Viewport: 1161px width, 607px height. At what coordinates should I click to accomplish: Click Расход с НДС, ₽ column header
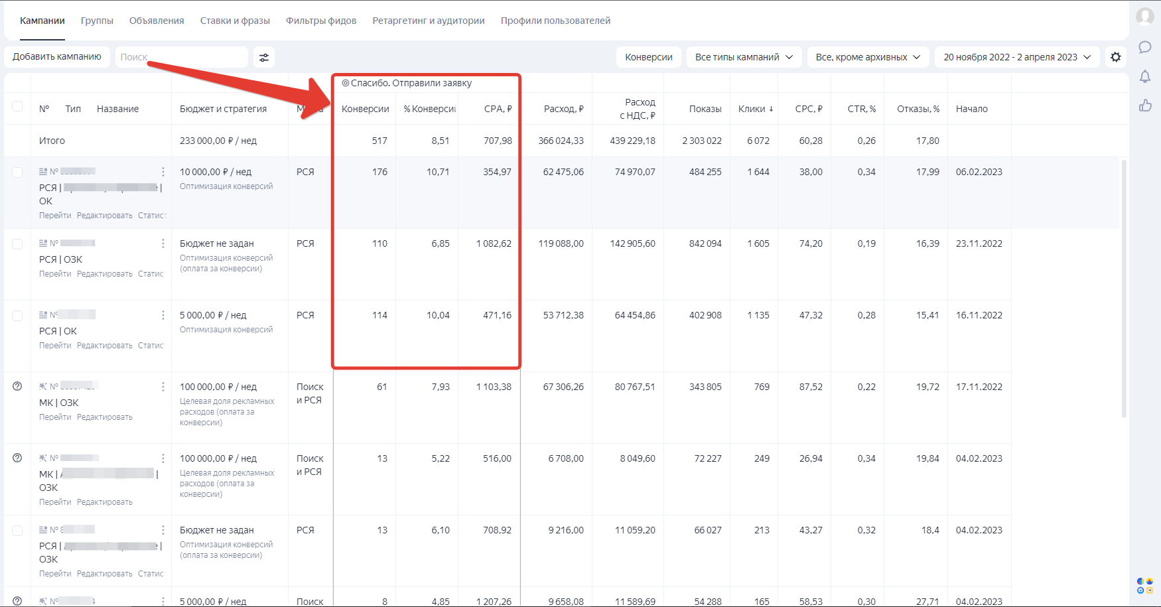[638, 109]
